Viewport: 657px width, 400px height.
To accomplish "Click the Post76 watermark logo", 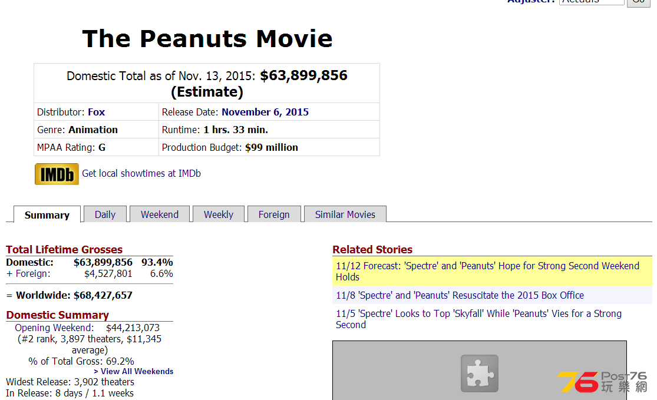I will tap(602, 382).
